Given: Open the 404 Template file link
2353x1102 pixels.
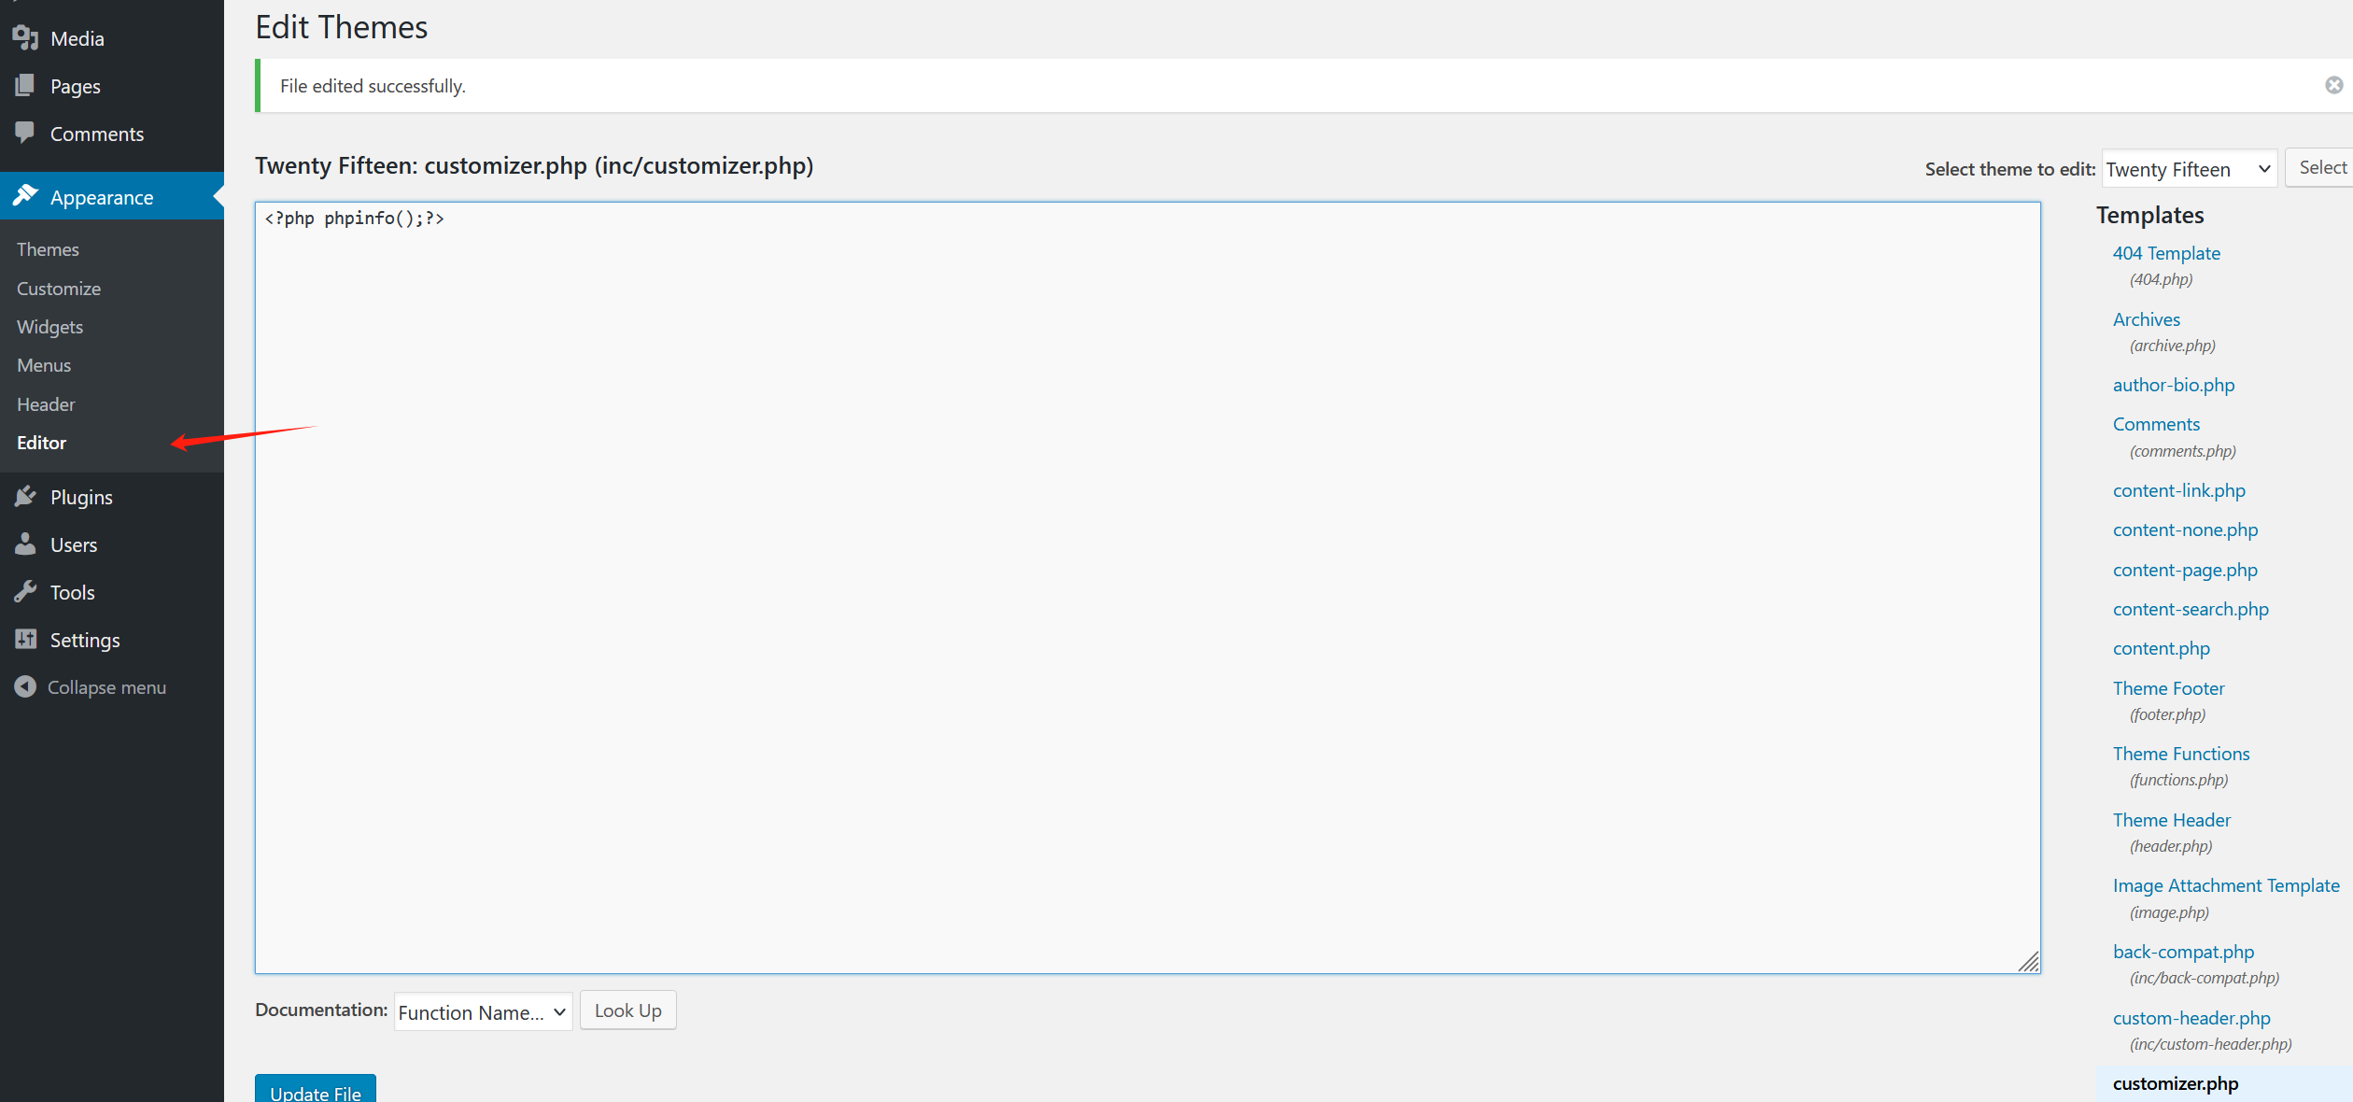Looking at the screenshot, I should click(2165, 253).
